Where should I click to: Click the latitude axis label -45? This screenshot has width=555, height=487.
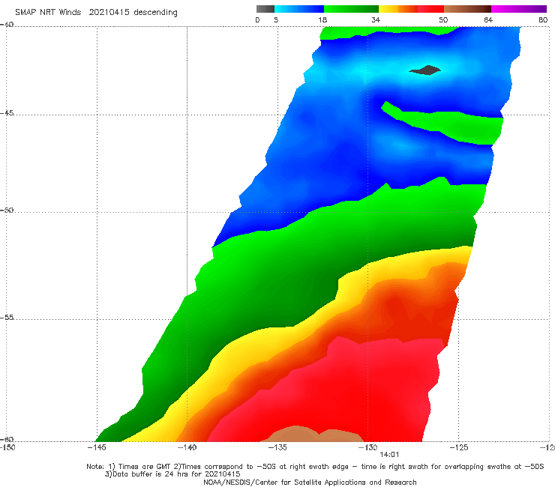pyautogui.click(x=7, y=113)
